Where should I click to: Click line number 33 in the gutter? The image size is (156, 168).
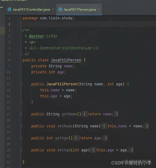click(x=9, y=162)
